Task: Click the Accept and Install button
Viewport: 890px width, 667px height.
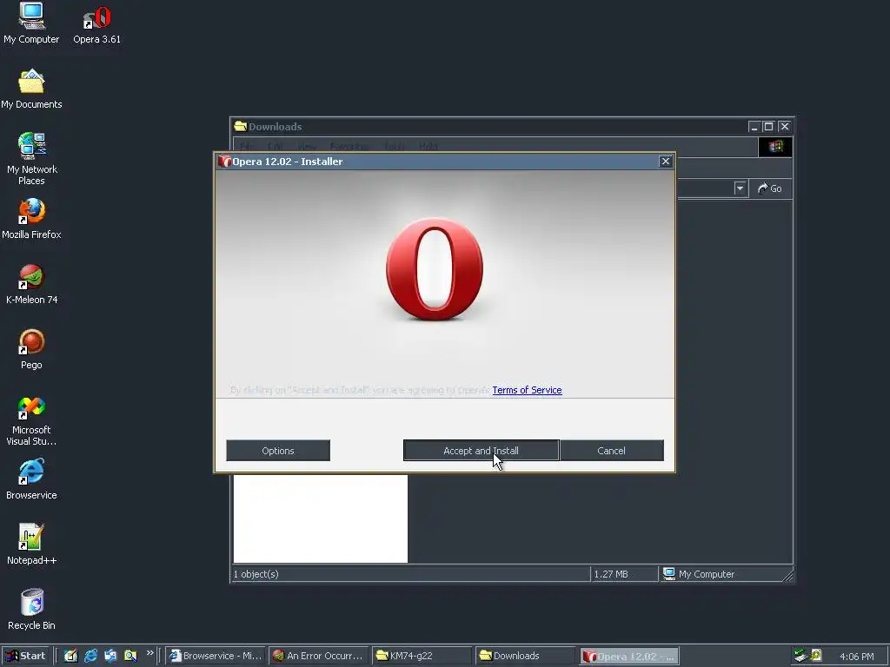Action: point(481,451)
